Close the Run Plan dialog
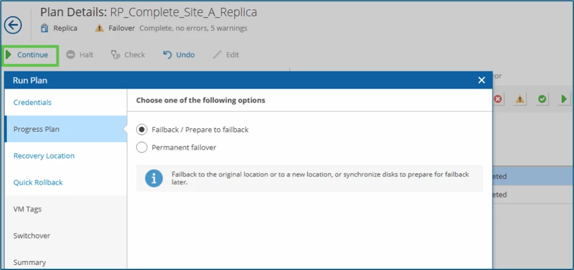This screenshot has width=574, height=270. (481, 80)
